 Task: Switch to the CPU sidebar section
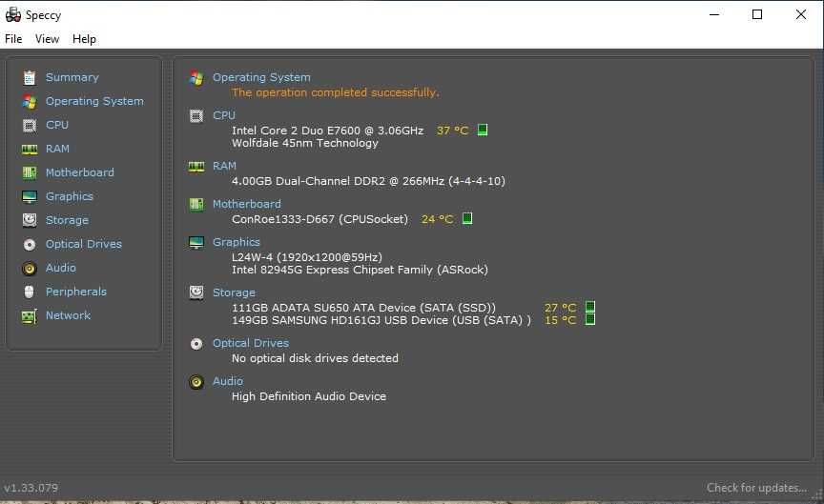pos(57,125)
